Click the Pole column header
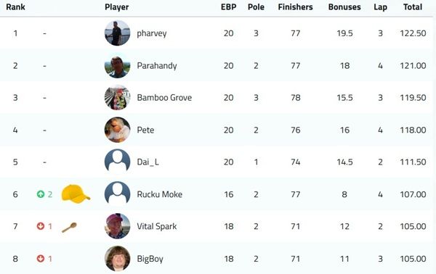Image resolution: width=436 pixels, height=274 pixels. click(x=256, y=7)
